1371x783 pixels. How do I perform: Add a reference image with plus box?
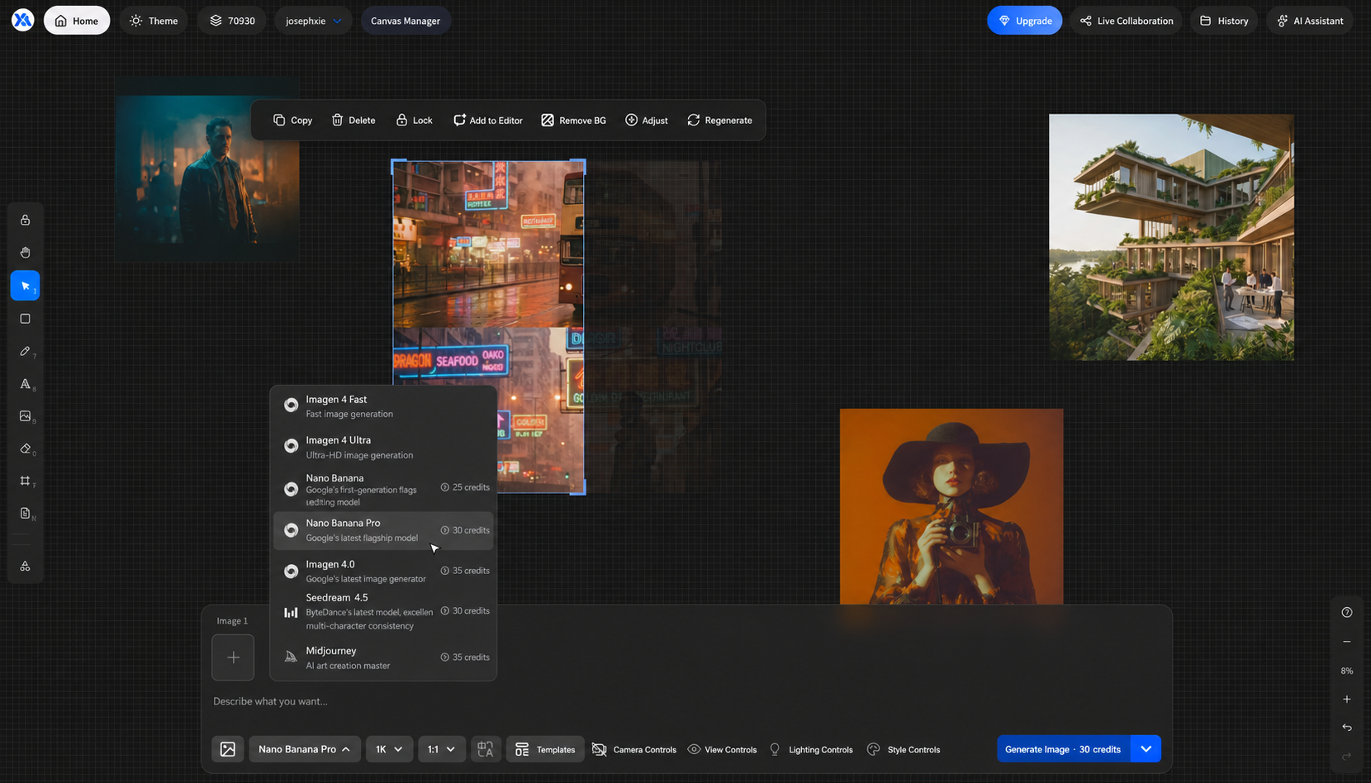[233, 657]
